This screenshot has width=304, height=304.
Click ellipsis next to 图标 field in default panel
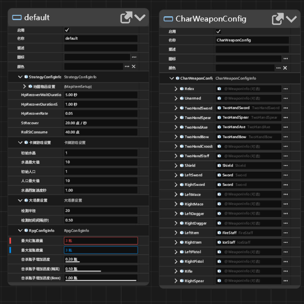tap(134, 57)
